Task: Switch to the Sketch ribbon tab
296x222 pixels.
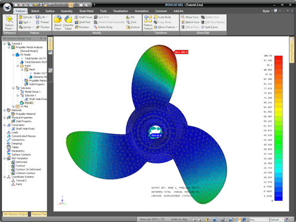Action: pyautogui.click(x=35, y=11)
